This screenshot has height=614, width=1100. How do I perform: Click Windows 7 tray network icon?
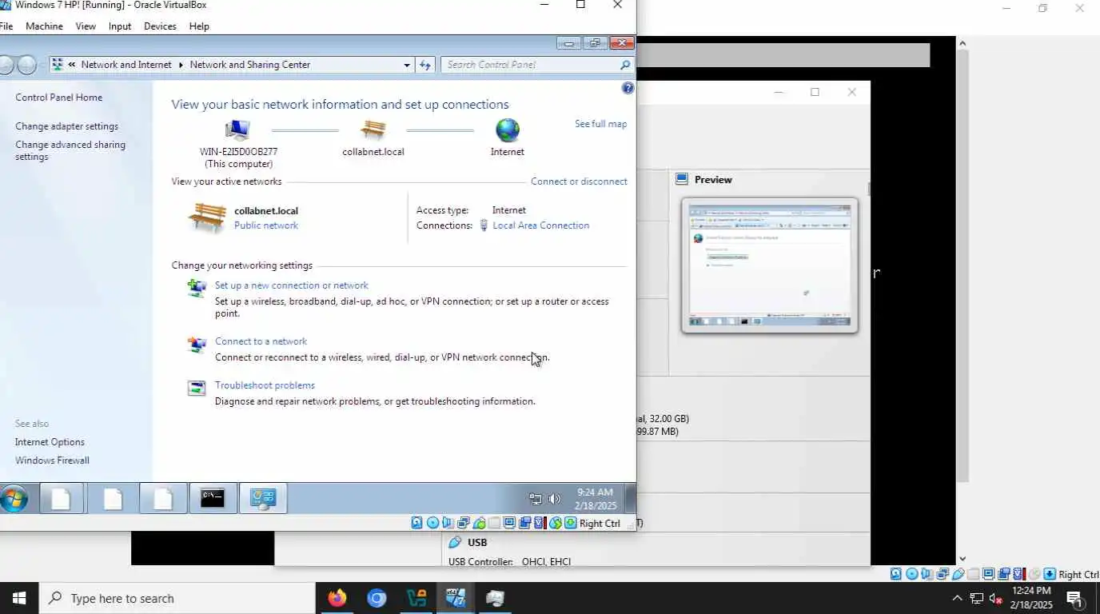click(x=536, y=499)
